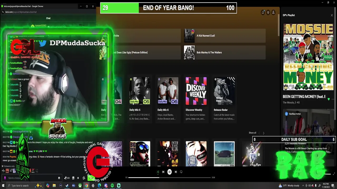
Task: Open Copilot from the taskbar
Action: 48,186
